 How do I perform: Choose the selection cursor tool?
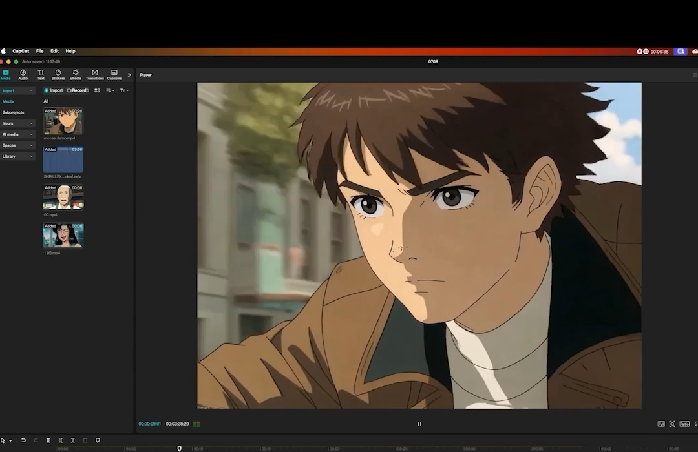[x=3, y=440]
